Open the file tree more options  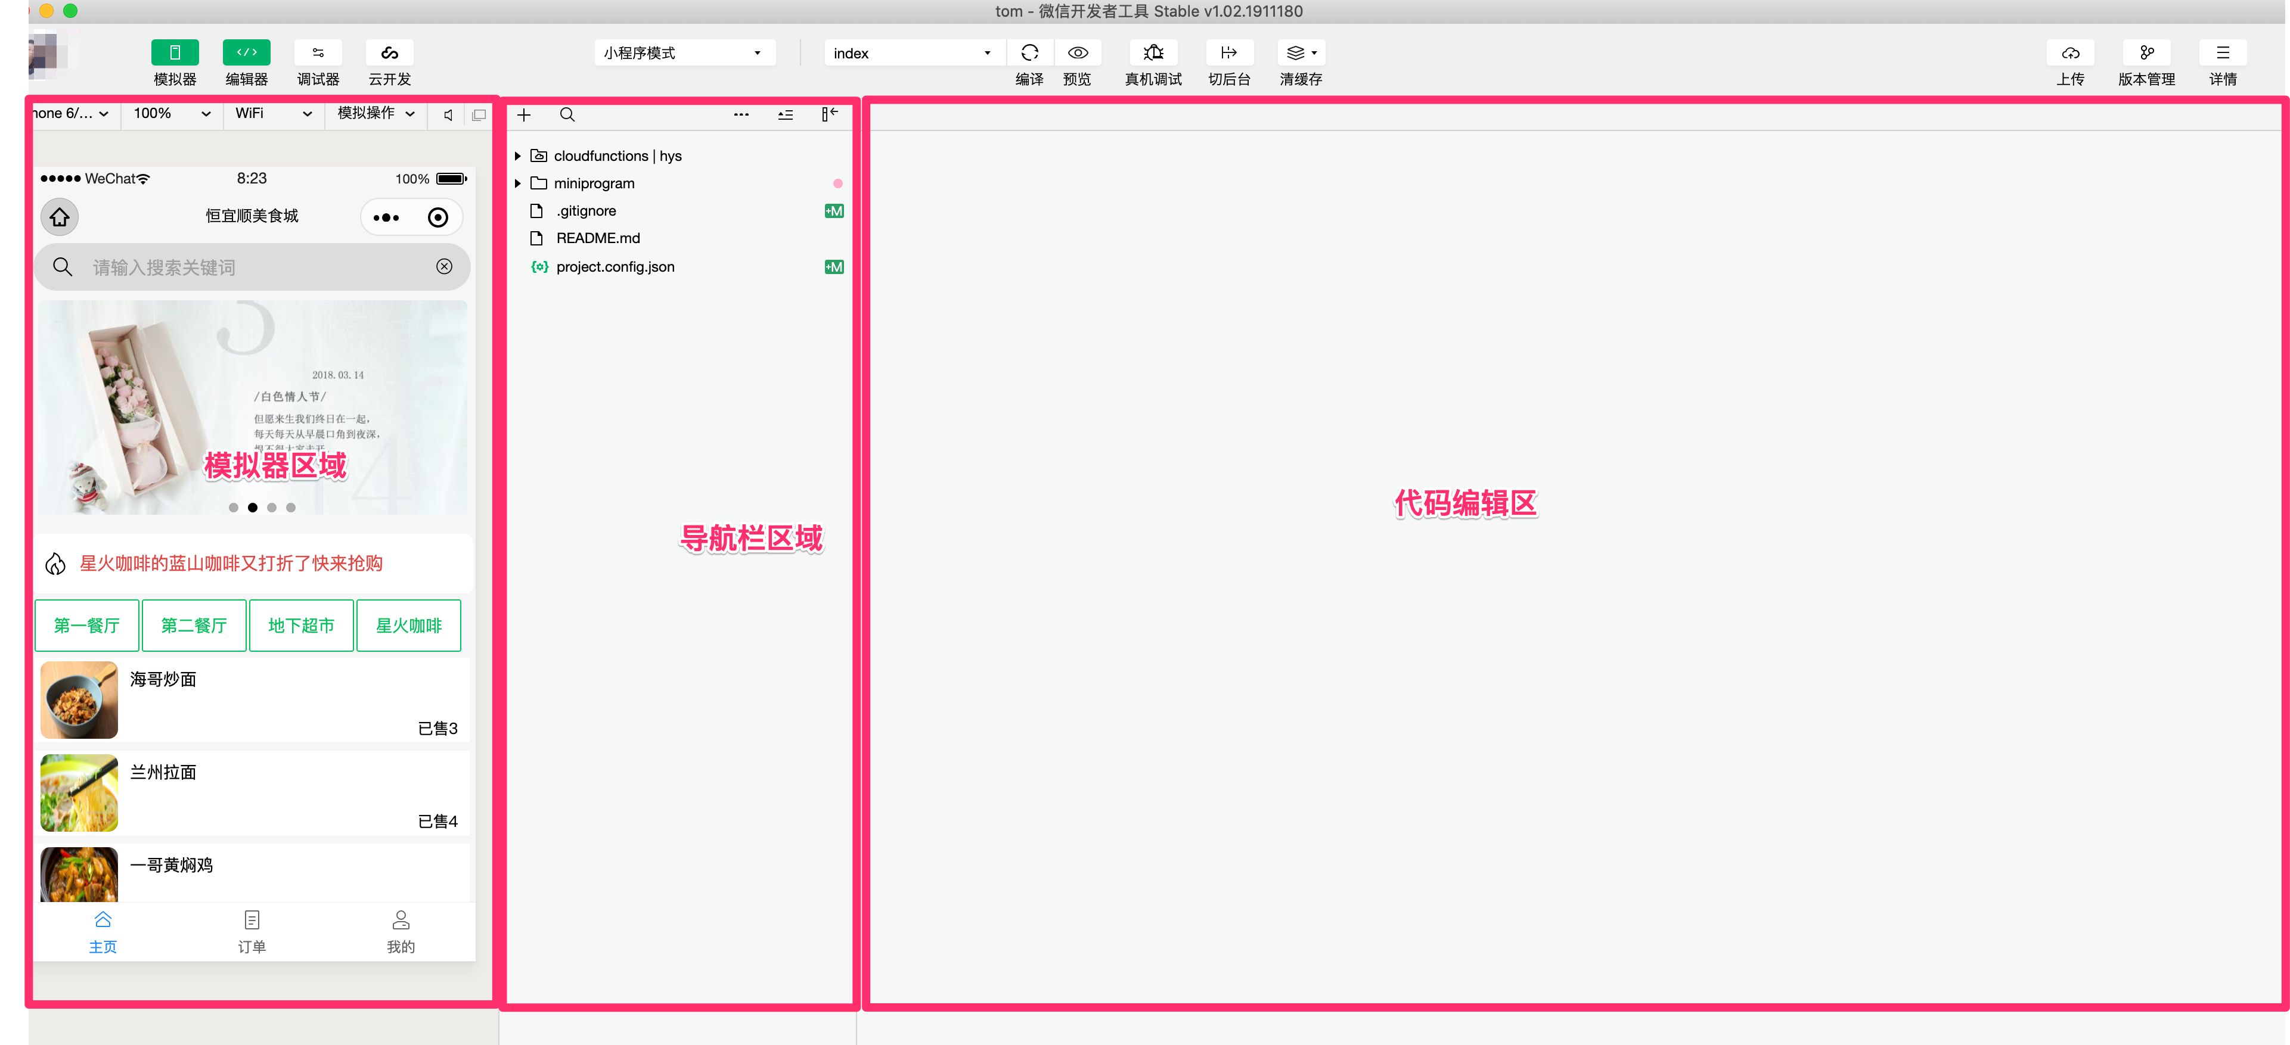point(741,114)
